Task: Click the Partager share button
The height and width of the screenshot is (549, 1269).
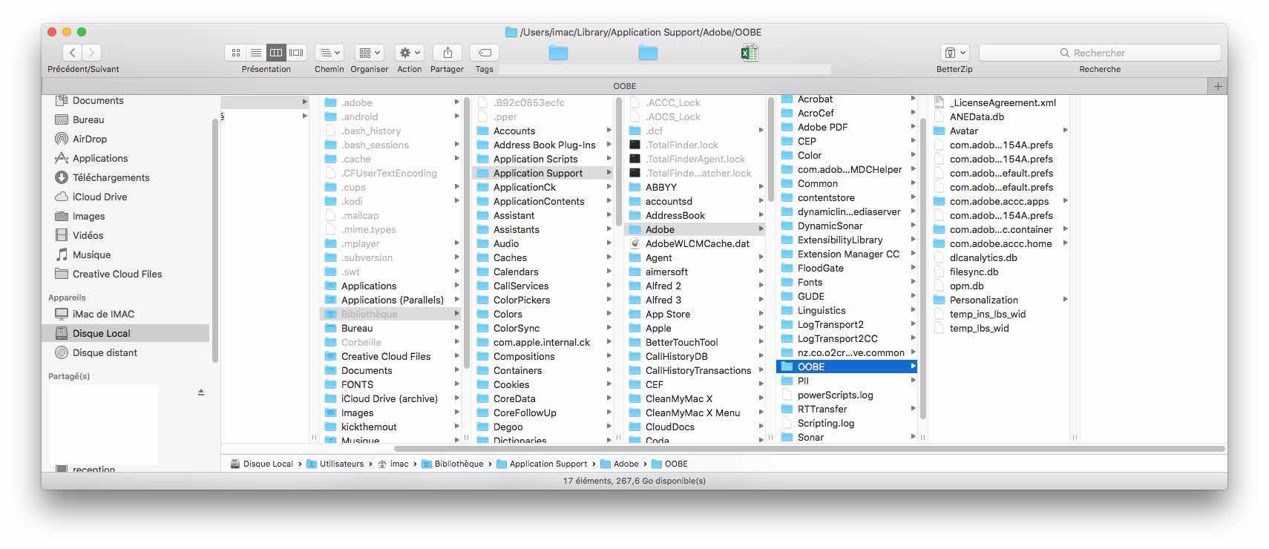Action: tap(447, 53)
